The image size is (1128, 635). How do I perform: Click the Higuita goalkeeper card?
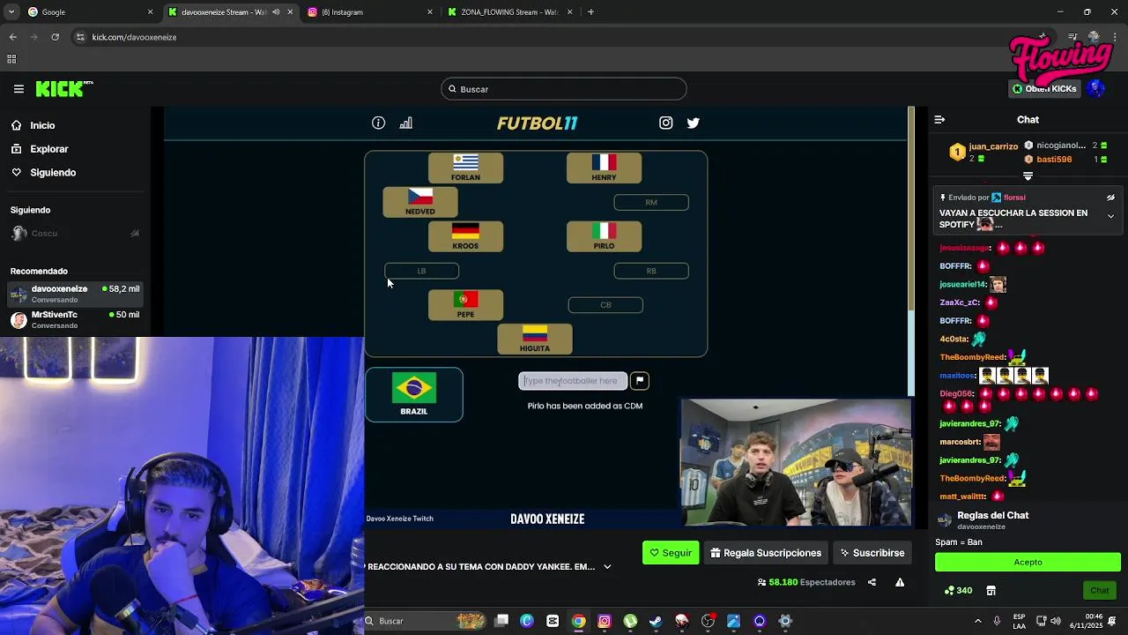pos(535,340)
